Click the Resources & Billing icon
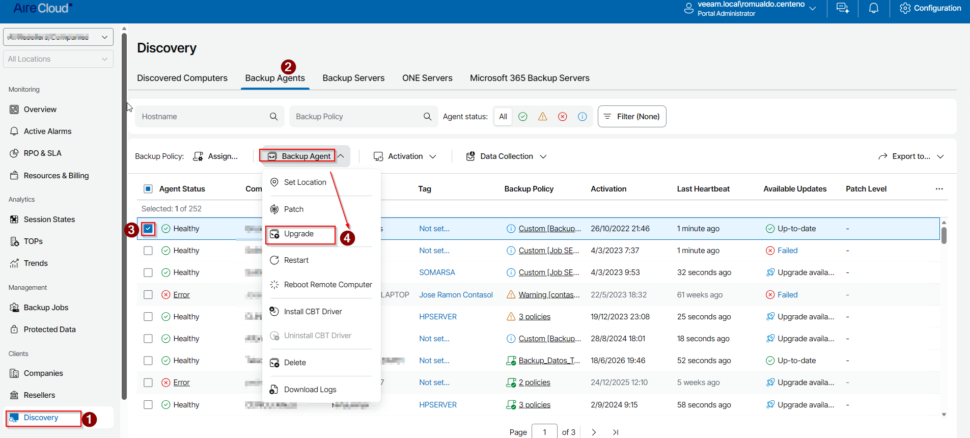Screen dimensions: 970x438 (x=14, y=176)
